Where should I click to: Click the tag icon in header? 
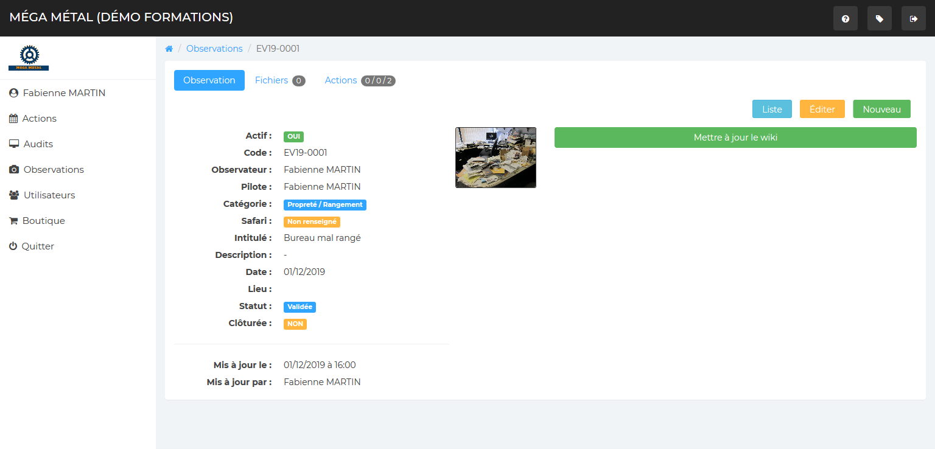click(879, 19)
